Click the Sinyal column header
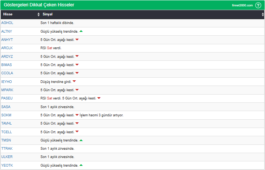The image size is (265, 170). (x=47, y=14)
